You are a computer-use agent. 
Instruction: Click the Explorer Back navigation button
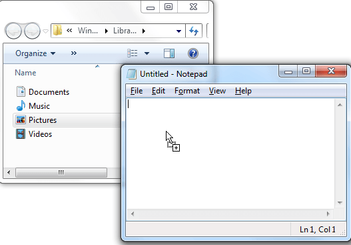[13, 31]
